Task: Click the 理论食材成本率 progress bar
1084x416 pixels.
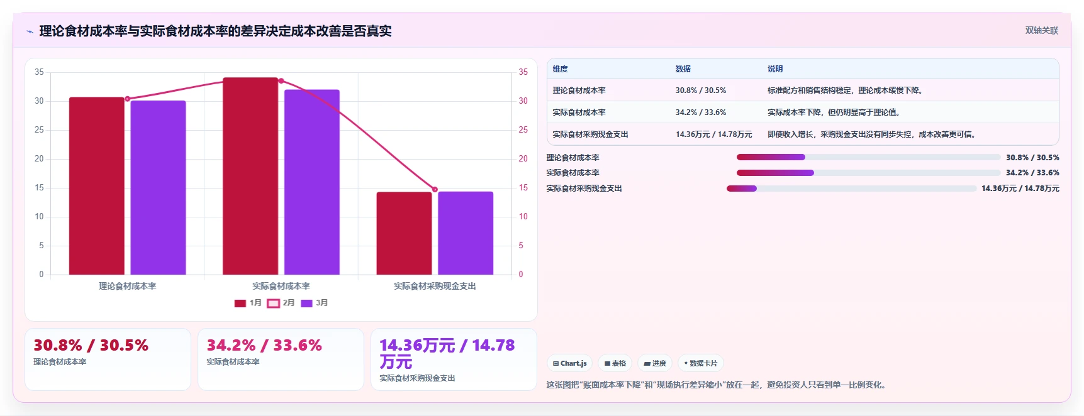Action: [x=868, y=157]
